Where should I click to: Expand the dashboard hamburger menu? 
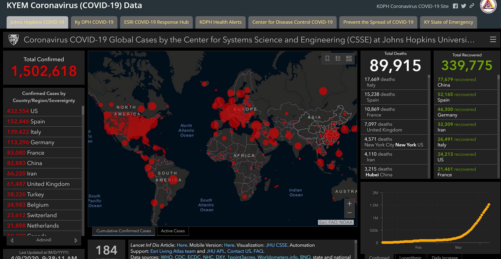pyautogui.click(x=493, y=39)
